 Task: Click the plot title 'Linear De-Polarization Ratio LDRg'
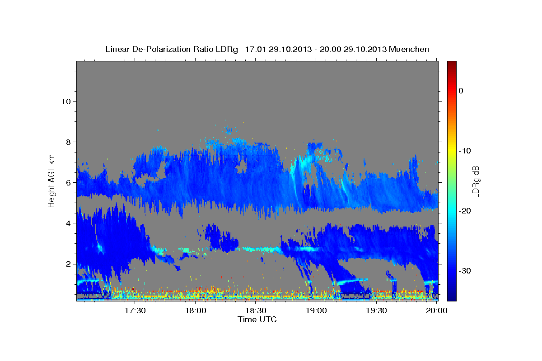pos(171,49)
